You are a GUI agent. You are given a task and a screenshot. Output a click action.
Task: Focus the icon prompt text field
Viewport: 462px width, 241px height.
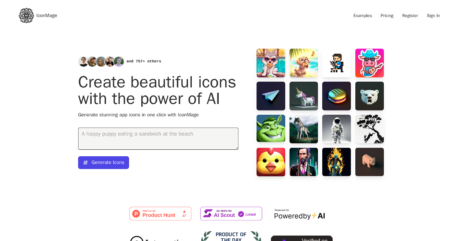coord(158,139)
